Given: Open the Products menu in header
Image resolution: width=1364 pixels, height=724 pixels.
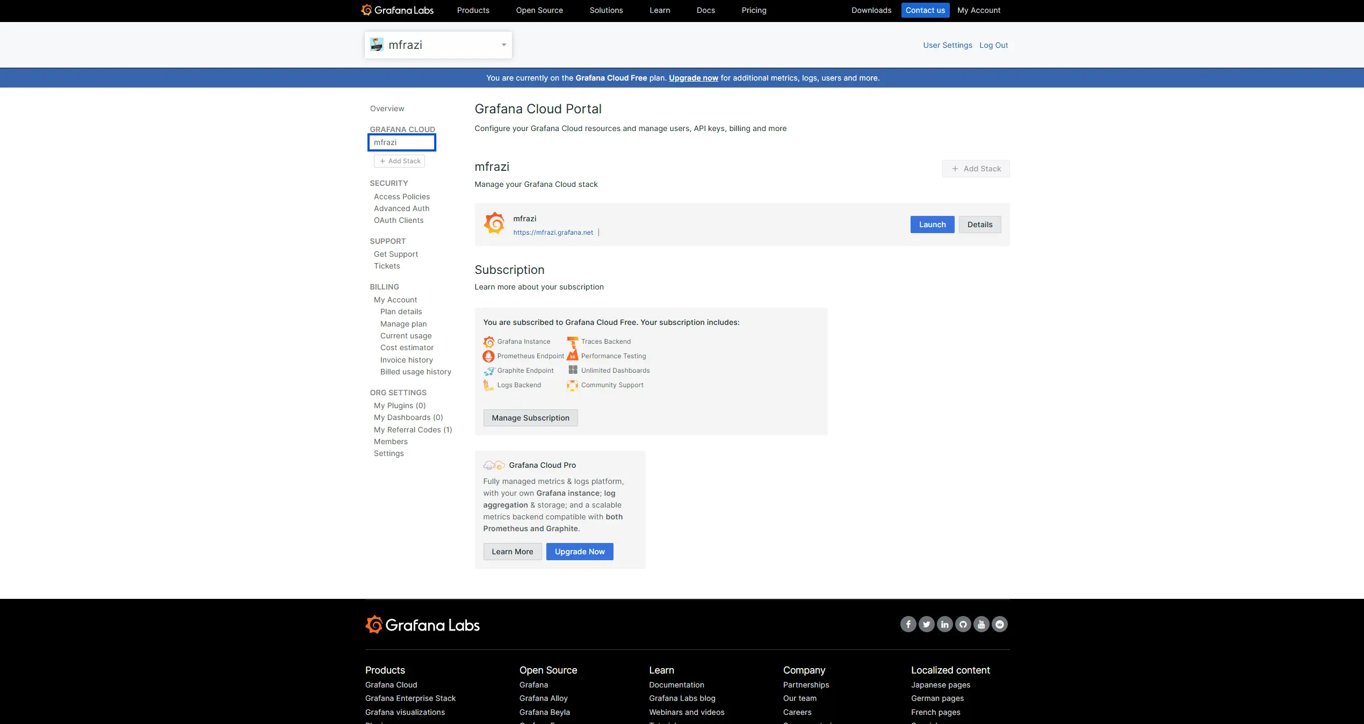Looking at the screenshot, I should 473,10.
